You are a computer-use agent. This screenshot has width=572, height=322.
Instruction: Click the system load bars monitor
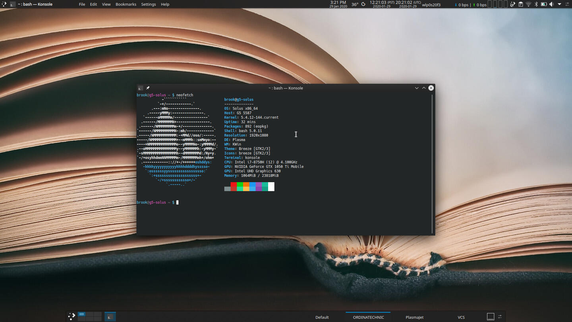[x=498, y=4]
